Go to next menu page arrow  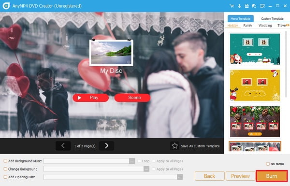106,146
